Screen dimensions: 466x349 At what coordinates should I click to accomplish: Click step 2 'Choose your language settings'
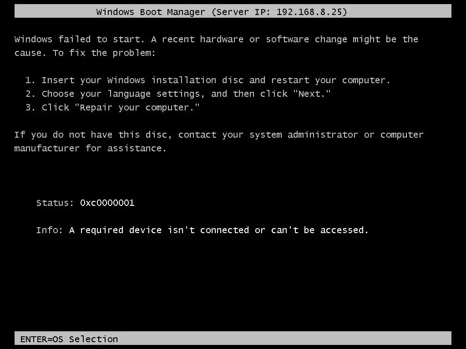coord(123,94)
